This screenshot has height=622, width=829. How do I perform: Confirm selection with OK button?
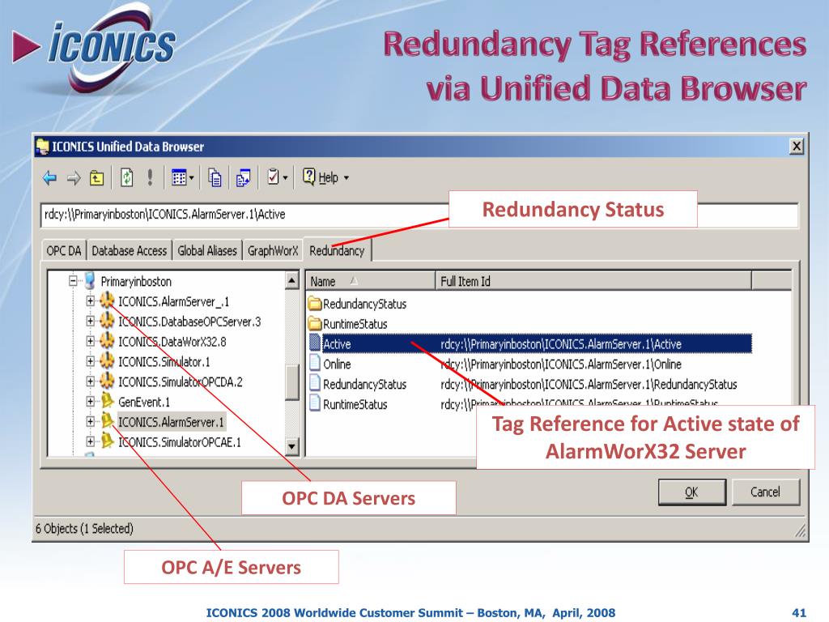click(x=691, y=492)
